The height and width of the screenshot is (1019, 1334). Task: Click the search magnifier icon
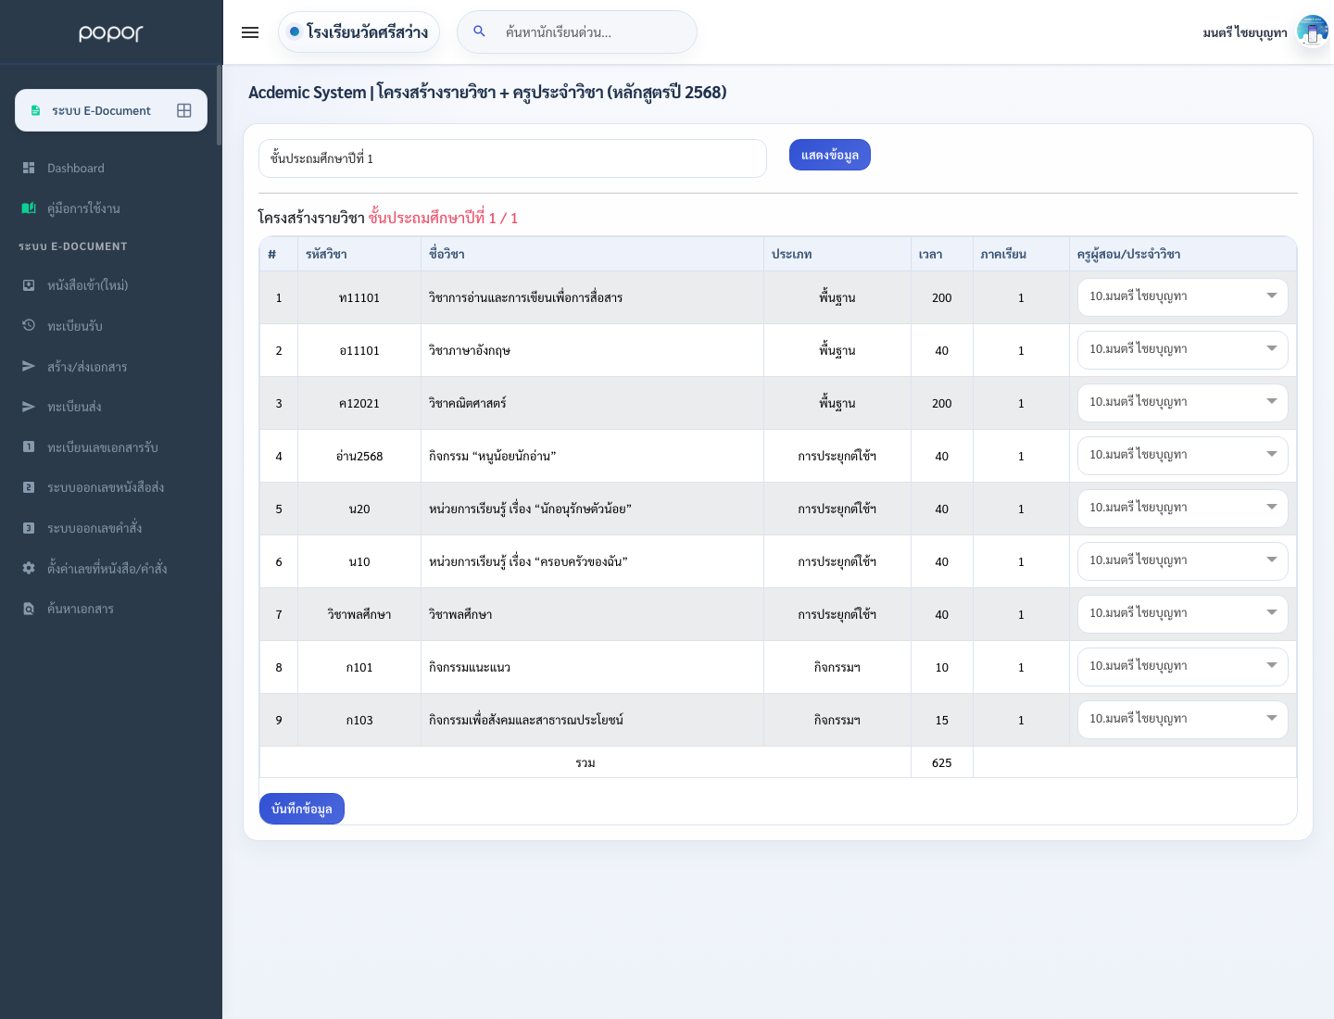pyautogui.click(x=480, y=31)
